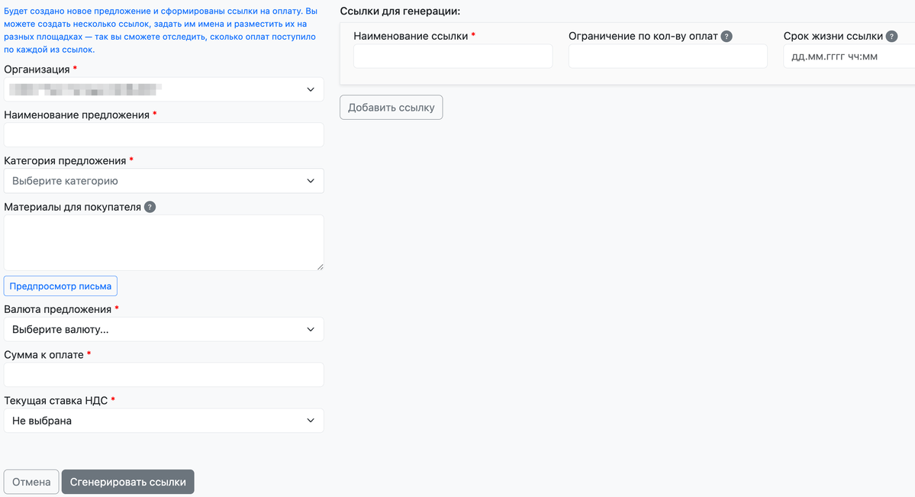Open the Организация dropdown
This screenshot has height=497, width=915.
(163, 89)
